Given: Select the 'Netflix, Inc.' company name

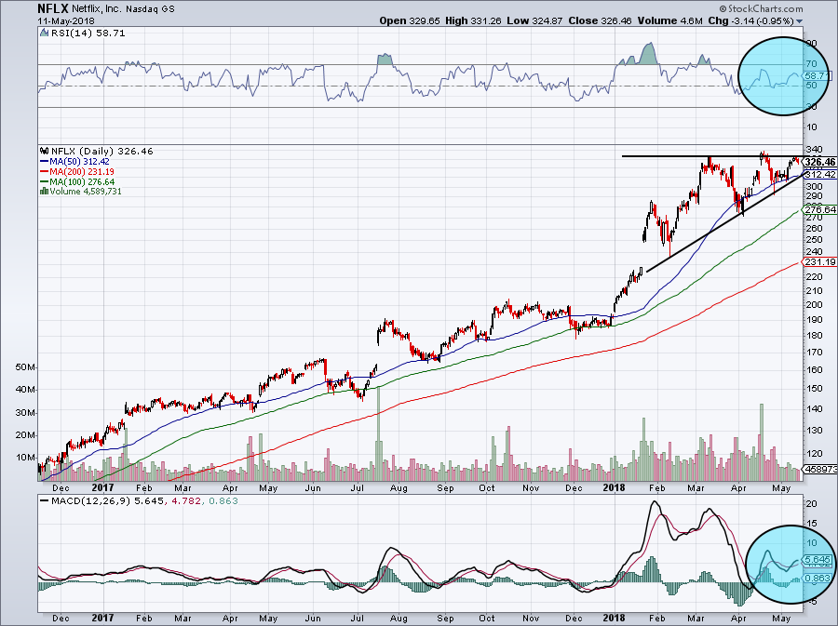Looking at the screenshot, I should [97, 9].
